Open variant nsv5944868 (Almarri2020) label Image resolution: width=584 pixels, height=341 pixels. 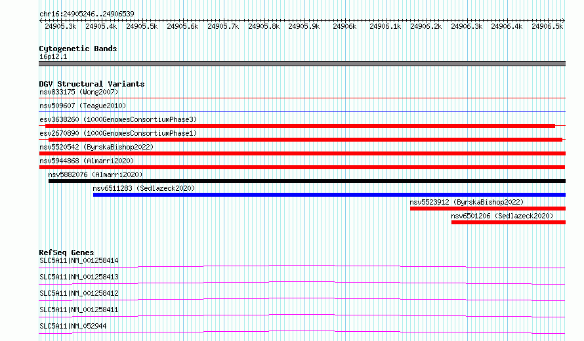pos(87,161)
